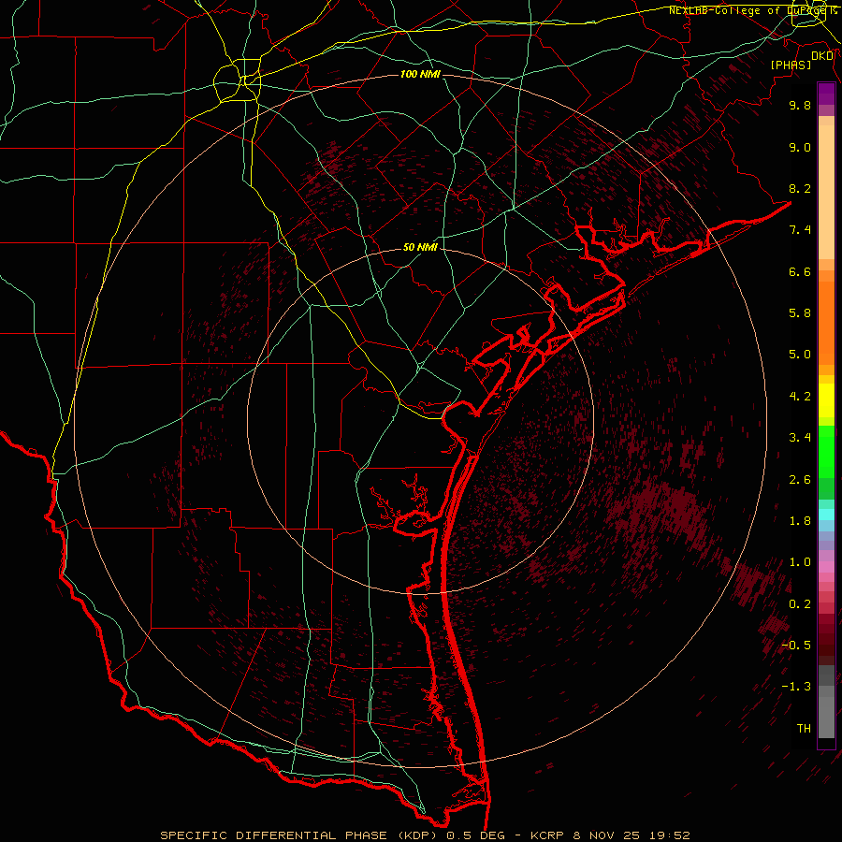The image size is (842, 842).
Task: Click the 4.2 legend value
Action: (800, 397)
